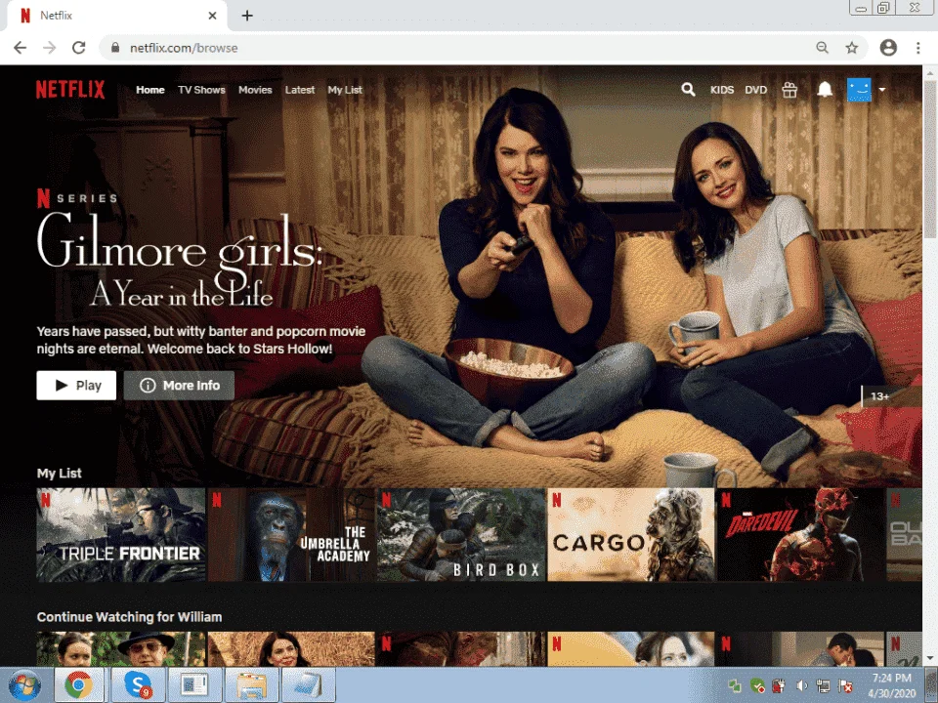
Task: Play Gilmore Girls: A Year in the Life
Action: click(76, 386)
